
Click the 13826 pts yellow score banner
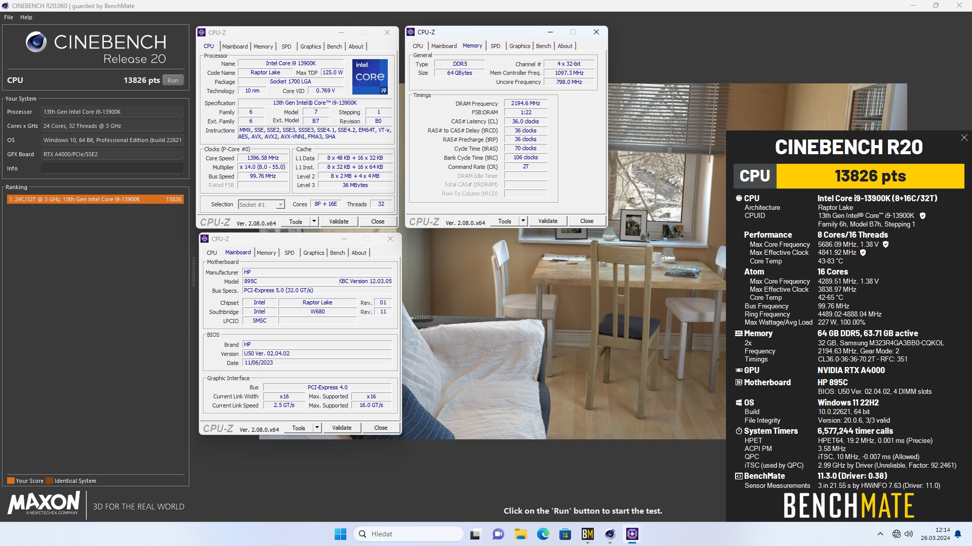[870, 176]
